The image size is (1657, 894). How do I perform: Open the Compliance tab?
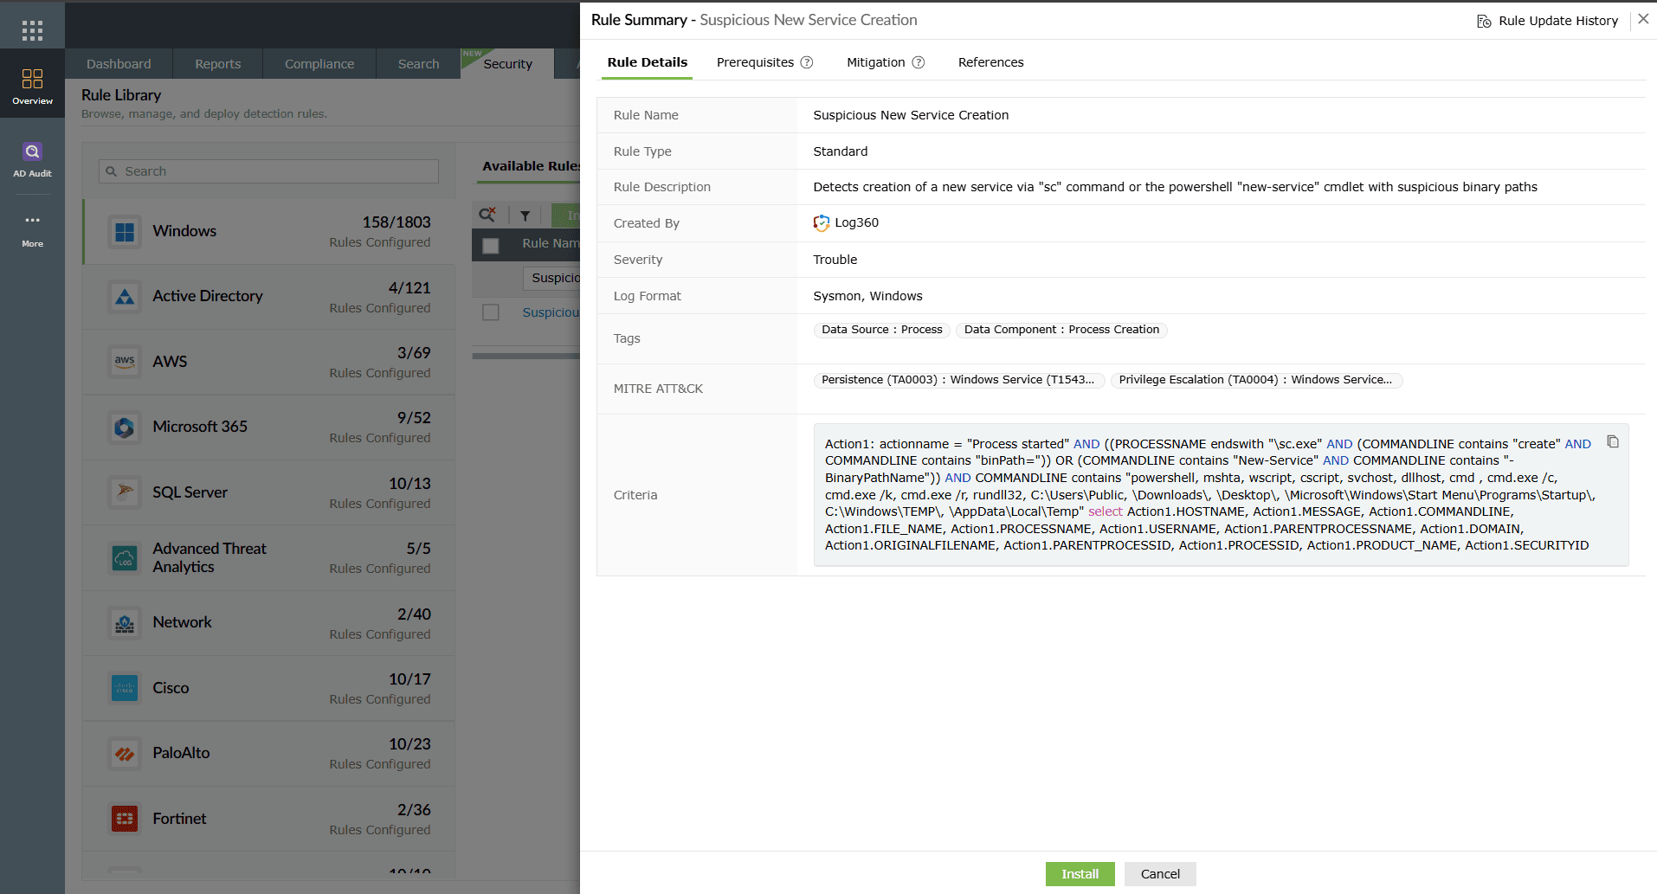[x=319, y=64]
